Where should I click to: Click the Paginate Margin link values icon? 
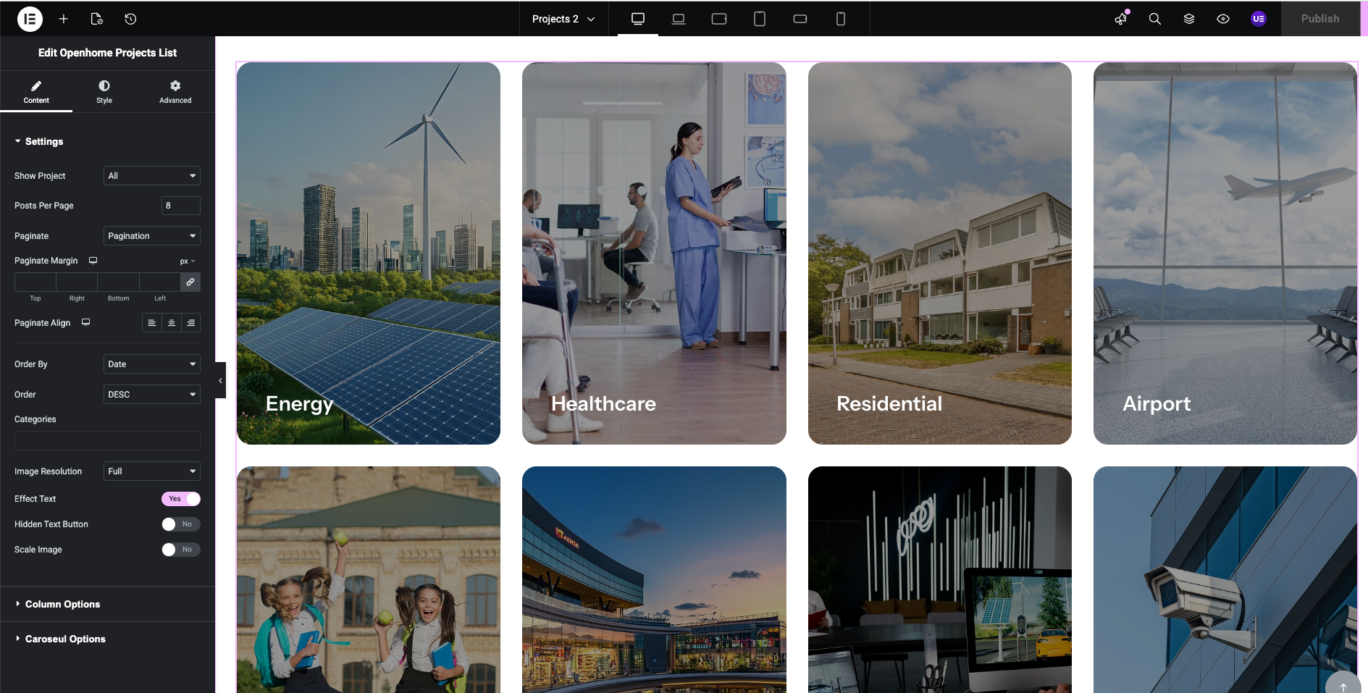click(x=190, y=282)
